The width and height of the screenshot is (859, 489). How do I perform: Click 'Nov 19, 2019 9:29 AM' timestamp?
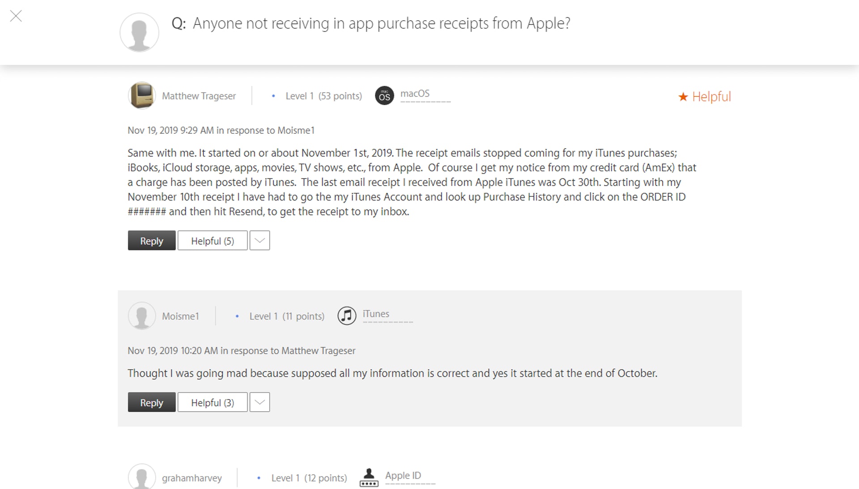pos(170,130)
